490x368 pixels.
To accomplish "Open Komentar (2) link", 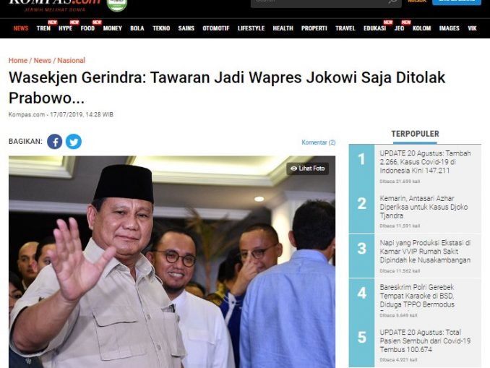I will (x=319, y=142).
